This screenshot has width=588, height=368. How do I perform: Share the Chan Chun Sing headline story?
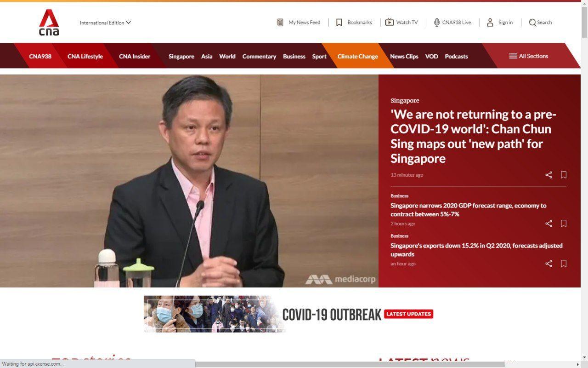548,175
